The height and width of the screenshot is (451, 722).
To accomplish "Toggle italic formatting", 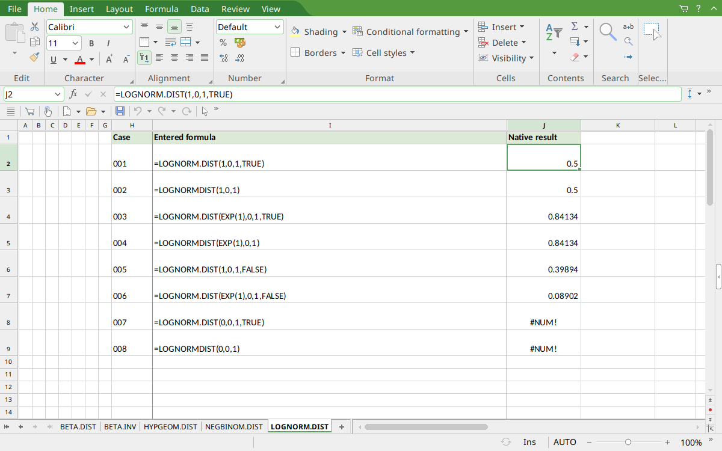I will 108,43.
